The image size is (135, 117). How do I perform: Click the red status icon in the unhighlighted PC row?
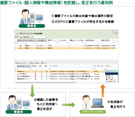[x=21, y=46]
